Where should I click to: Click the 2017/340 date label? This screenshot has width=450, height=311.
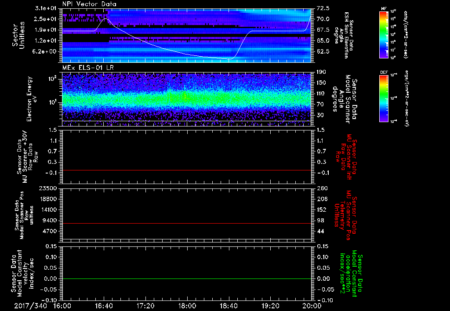(x=30, y=306)
